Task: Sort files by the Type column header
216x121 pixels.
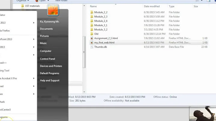Action: (x=172, y=6)
